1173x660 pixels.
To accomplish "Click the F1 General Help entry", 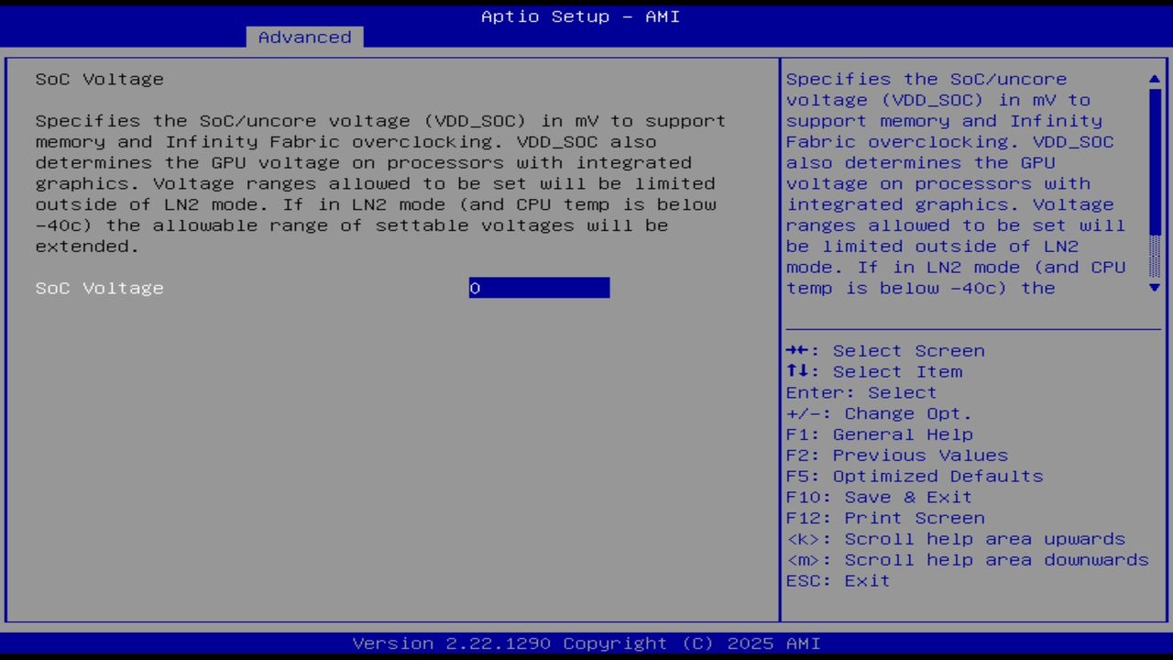I will tap(879, 434).
